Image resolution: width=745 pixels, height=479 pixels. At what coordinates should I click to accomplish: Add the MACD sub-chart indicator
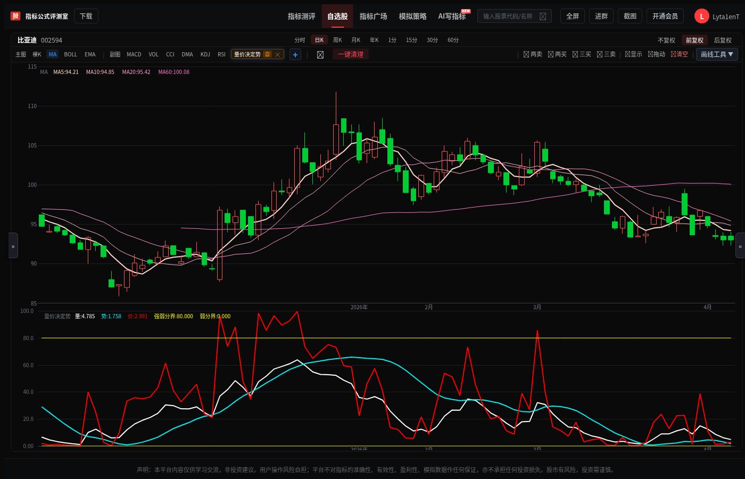(x=134, y=54)
